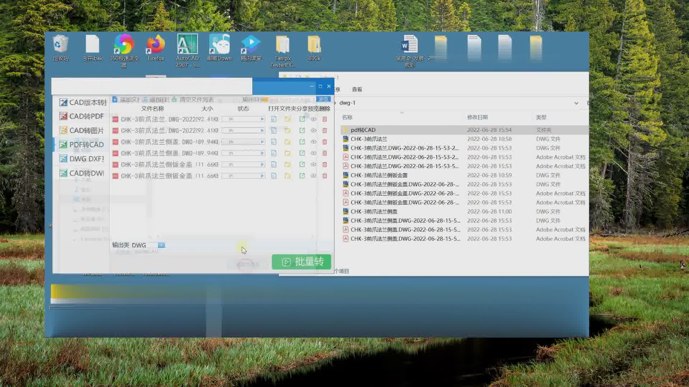Click the green 批量转 batch convert button
This screenshot has height=387, width=689.
pyautogui.click(x=301, y=262)
